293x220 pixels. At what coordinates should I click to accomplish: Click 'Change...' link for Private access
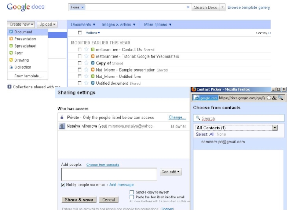click(177, 117)
